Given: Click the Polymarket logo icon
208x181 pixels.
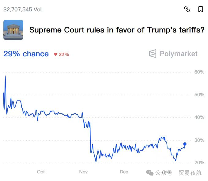Looking at the screenshot, I should point(153,54).
